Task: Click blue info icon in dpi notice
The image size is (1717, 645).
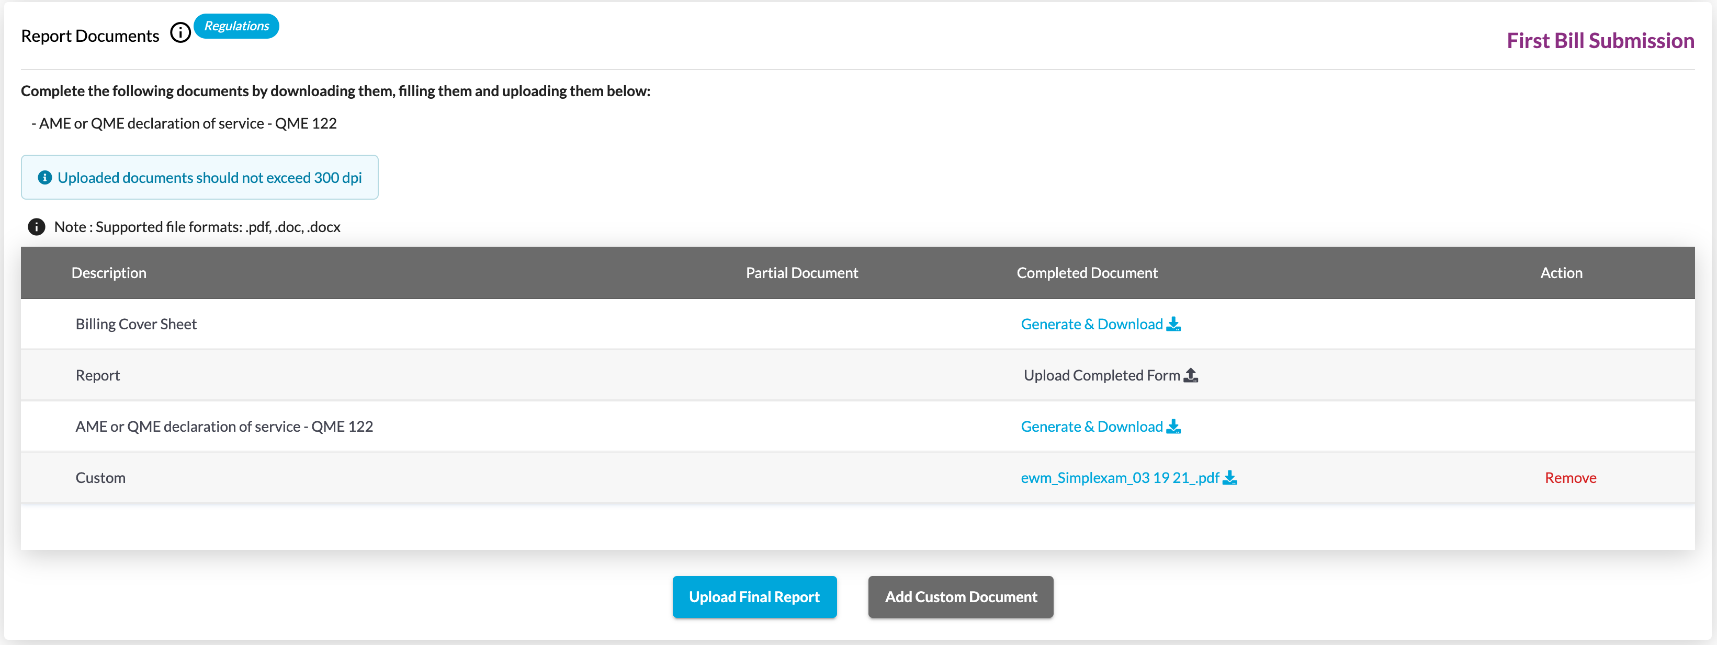Action: coord(44,178)
